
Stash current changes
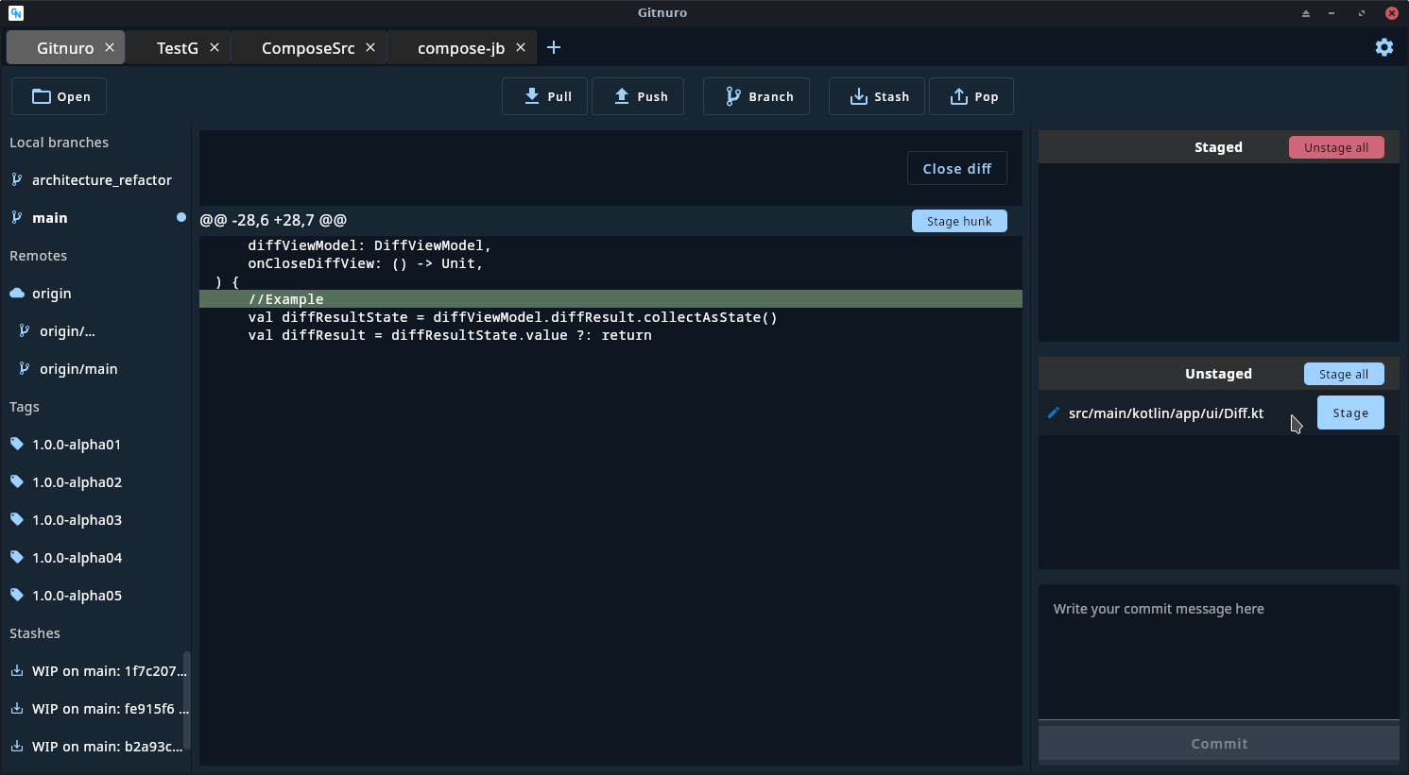pos(877,96)
